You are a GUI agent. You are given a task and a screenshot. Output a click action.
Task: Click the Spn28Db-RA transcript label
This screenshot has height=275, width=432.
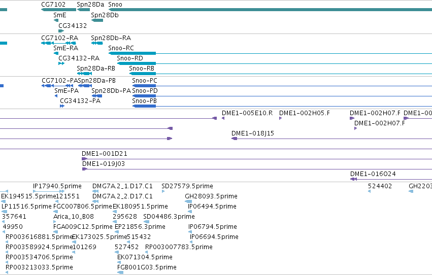(111, 38)
